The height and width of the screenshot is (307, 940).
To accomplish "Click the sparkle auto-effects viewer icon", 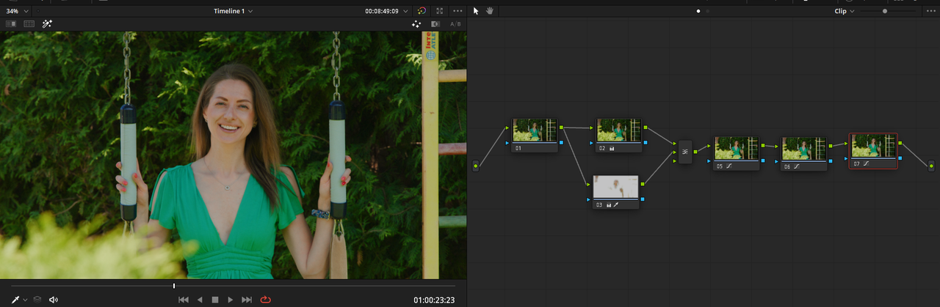I will (416, 24).
